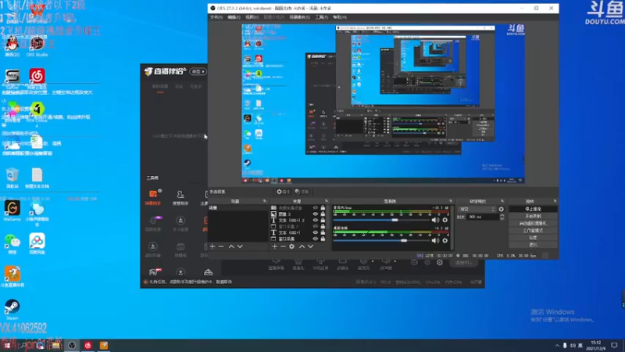Open 百度网盘 desktop shortcut
Screen dimensions: 625x352
coord(37,243)
